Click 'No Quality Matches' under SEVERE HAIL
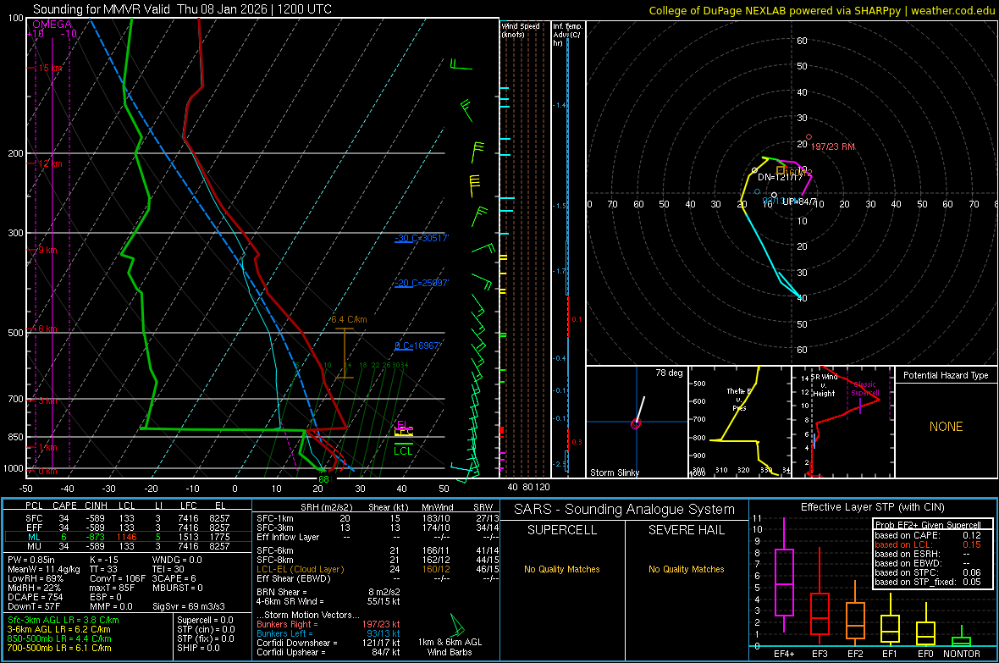 686,569
